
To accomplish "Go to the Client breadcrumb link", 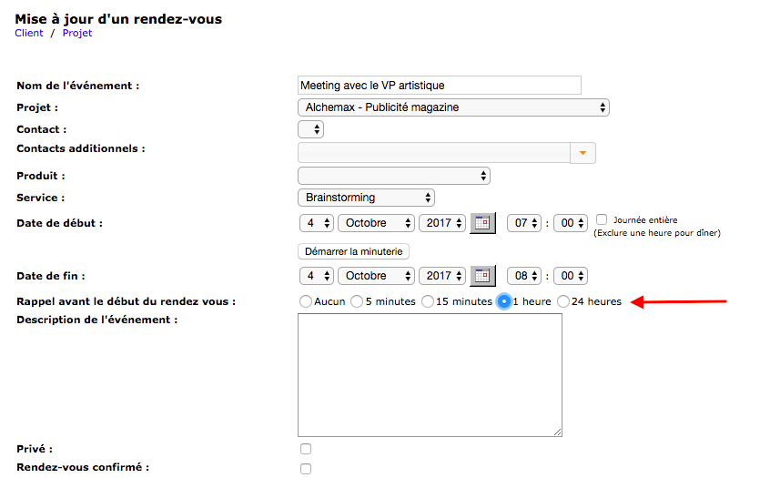I will point(29,34).
